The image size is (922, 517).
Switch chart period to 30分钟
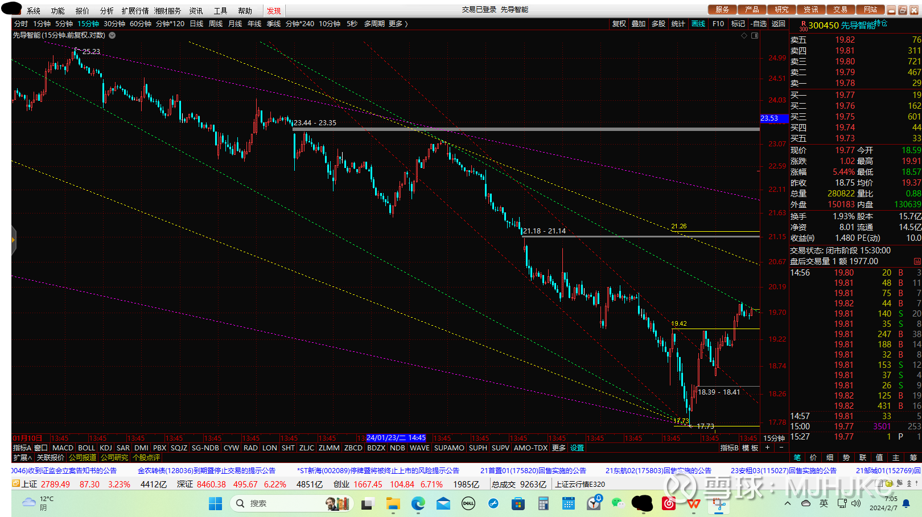pyautogui.click(x=114, y=24)
